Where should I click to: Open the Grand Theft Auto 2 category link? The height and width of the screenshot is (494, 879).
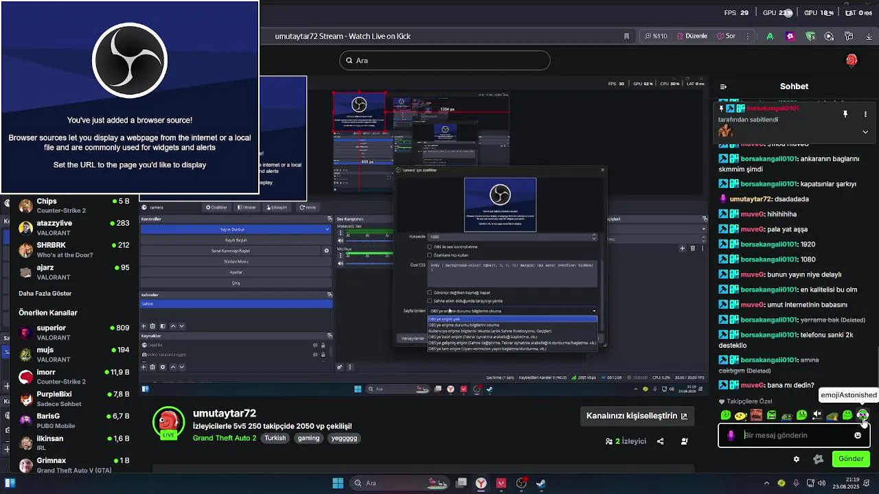(225, 438)
